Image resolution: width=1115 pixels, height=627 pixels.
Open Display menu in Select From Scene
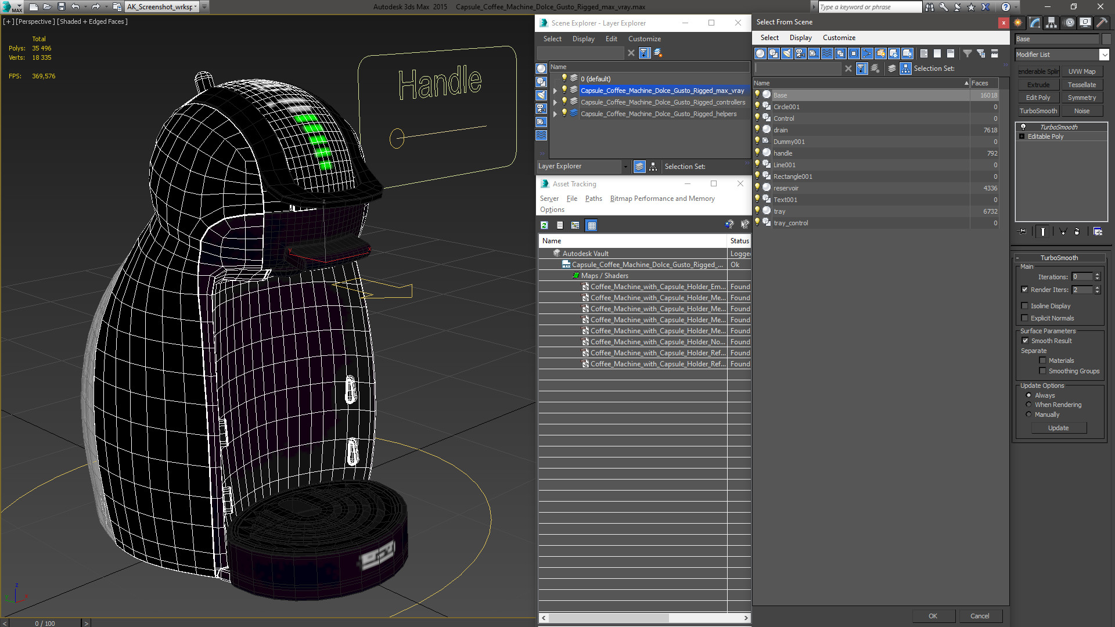(x=800, y=38)
